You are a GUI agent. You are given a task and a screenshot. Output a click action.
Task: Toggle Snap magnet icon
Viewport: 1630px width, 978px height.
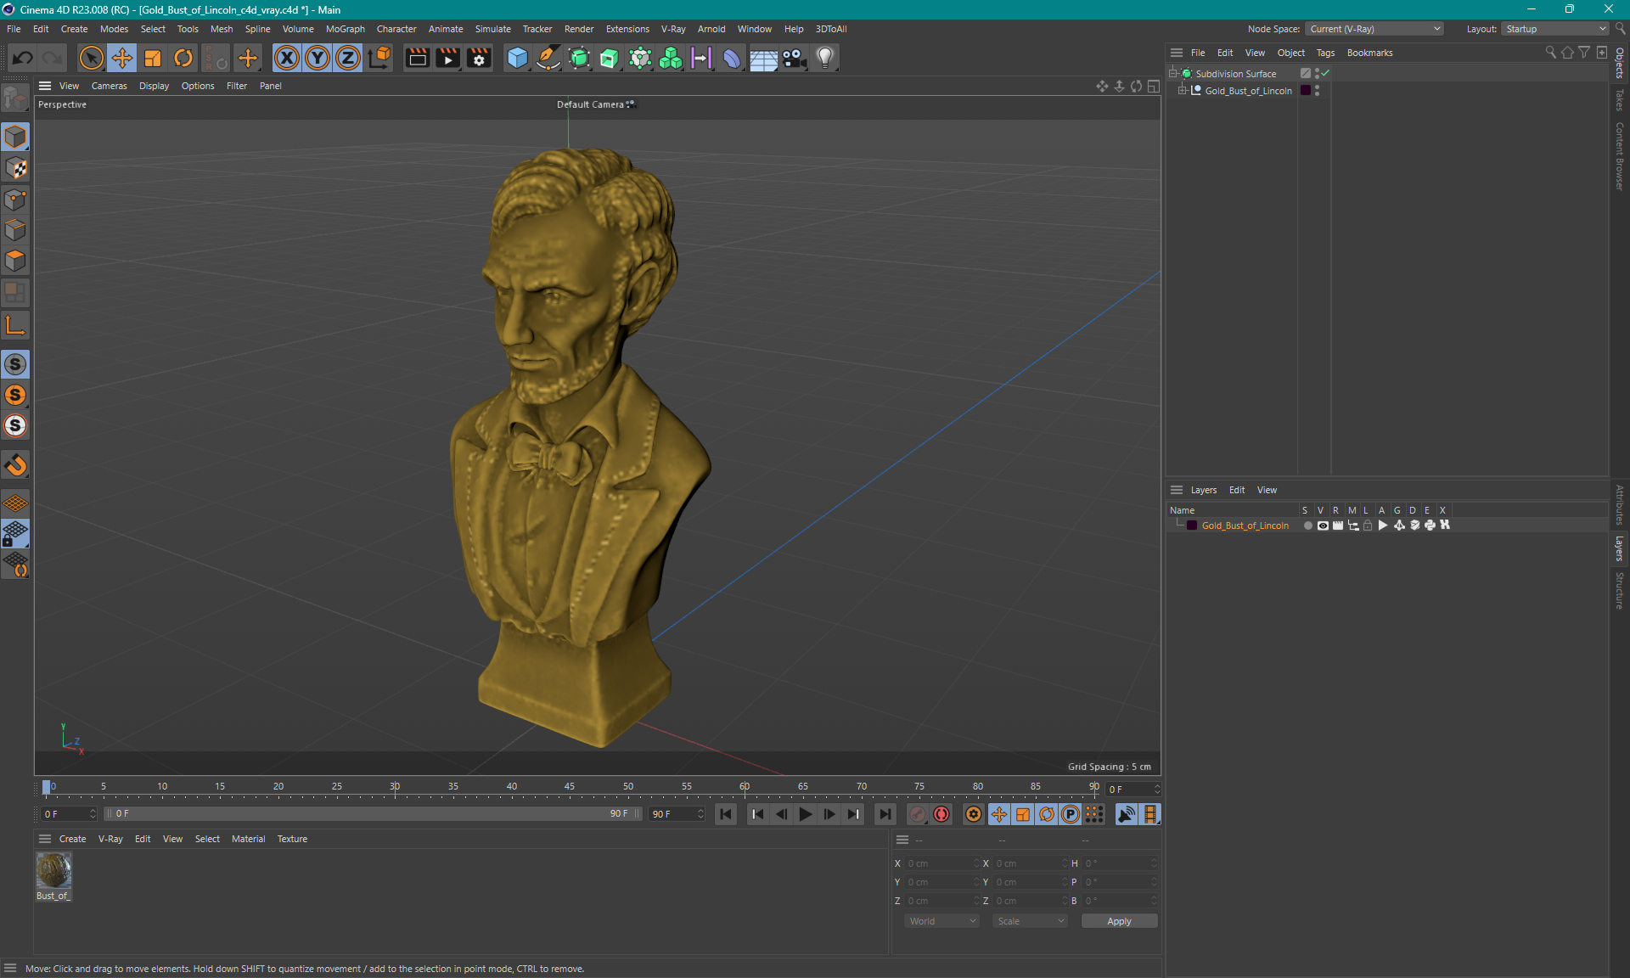15,465
